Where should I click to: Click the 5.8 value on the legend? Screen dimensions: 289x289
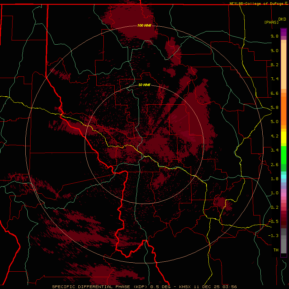pyautogui.click(x=275, y=108)
